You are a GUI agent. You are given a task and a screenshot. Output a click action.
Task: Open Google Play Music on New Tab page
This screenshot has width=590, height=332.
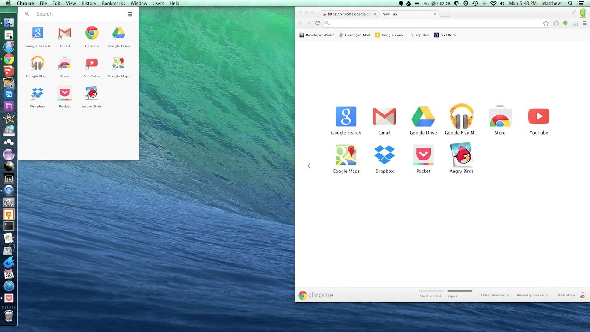(x=461, y=120)
